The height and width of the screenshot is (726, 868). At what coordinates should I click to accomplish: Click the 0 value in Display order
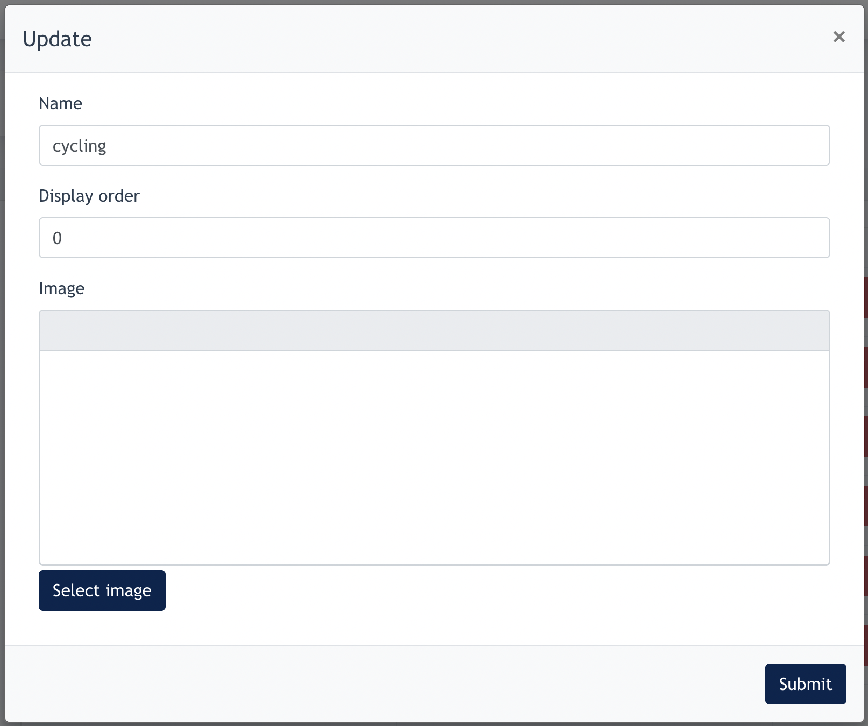click(57, 238)
